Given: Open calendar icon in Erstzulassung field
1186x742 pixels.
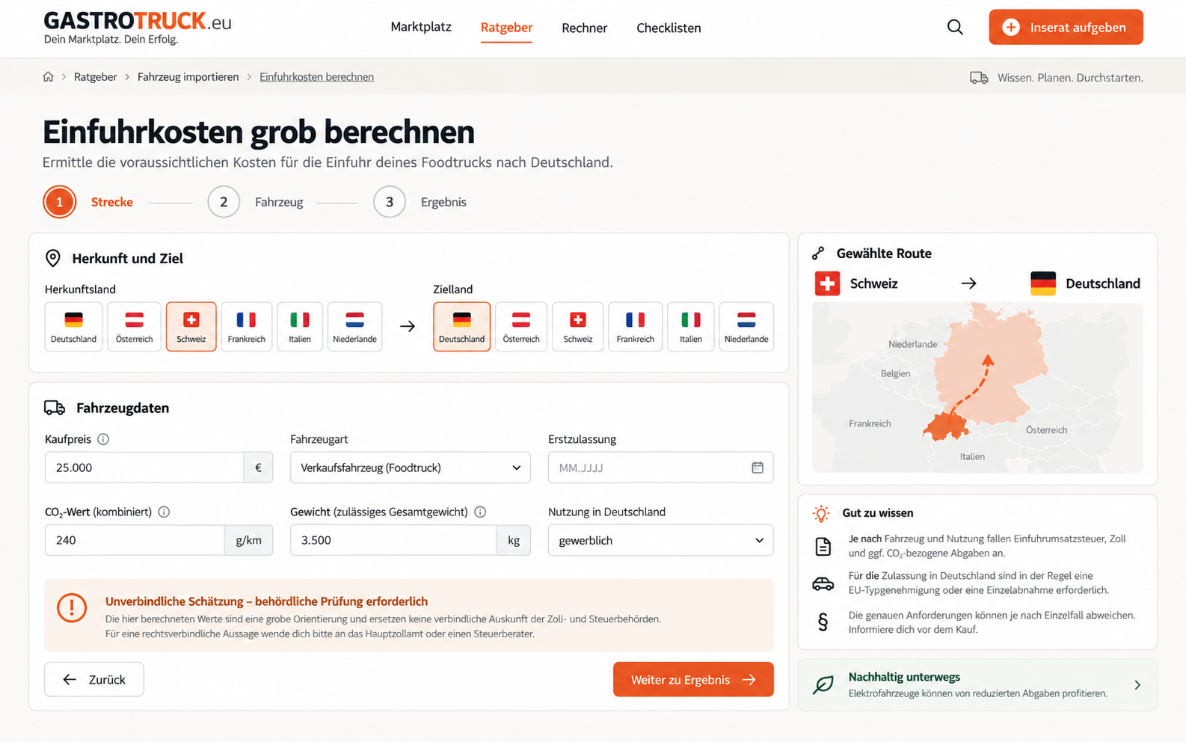Looking at the screenshot, I should pyautogui.click(x=758, y=467).
